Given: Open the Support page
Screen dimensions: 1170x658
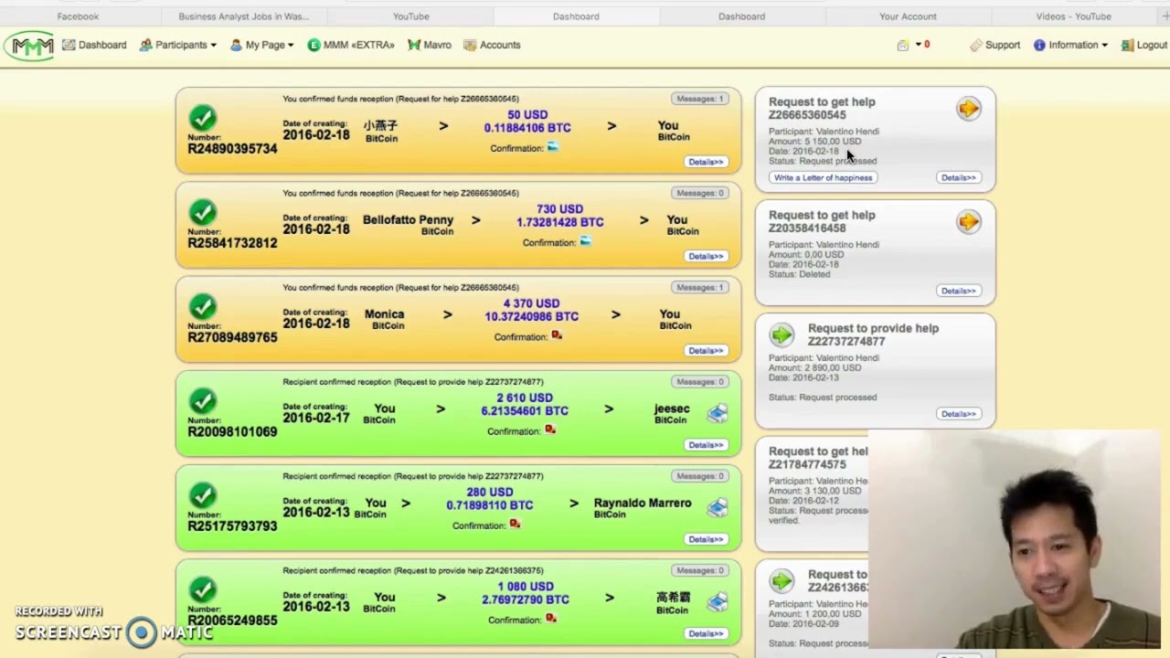Looking at the screenshot, I should [x=994, y=45].
